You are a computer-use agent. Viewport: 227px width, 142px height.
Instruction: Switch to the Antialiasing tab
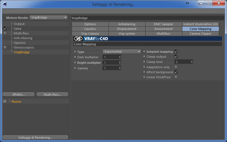coord(127,24)
